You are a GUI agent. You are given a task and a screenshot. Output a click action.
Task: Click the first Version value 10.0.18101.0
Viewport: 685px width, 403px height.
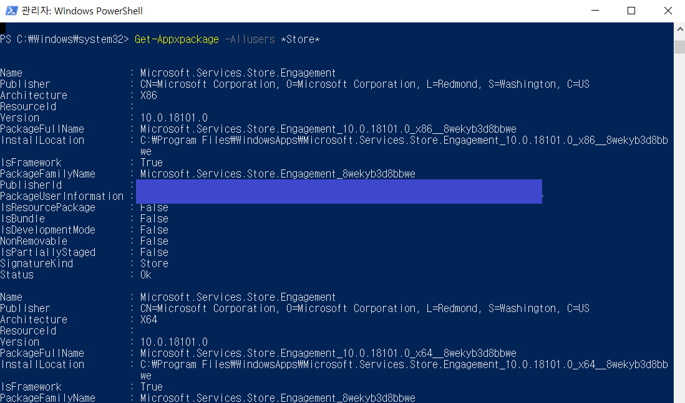[174, 118]
